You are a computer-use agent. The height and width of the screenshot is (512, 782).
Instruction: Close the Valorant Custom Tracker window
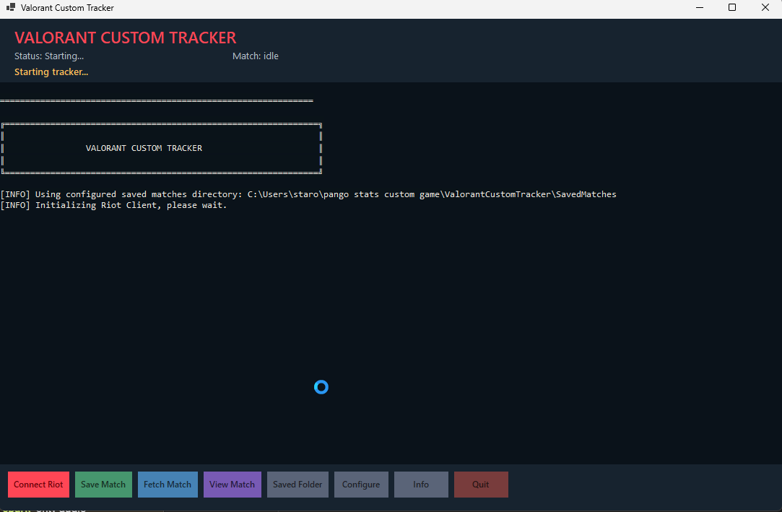pyautogui.click(x=765, y=7)
